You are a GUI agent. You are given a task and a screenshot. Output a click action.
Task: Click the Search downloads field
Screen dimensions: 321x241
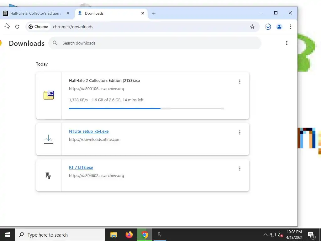[x=155, y=43]
